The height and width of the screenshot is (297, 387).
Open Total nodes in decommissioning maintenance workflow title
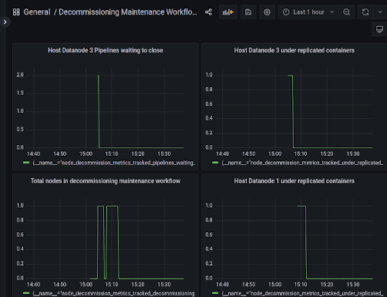coord(105,181)
